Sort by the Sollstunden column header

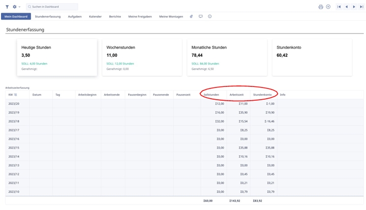coord(211,95)
